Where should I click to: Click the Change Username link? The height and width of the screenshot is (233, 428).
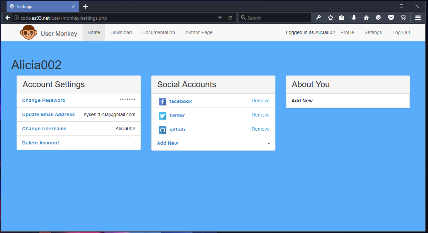click(44, 129)
